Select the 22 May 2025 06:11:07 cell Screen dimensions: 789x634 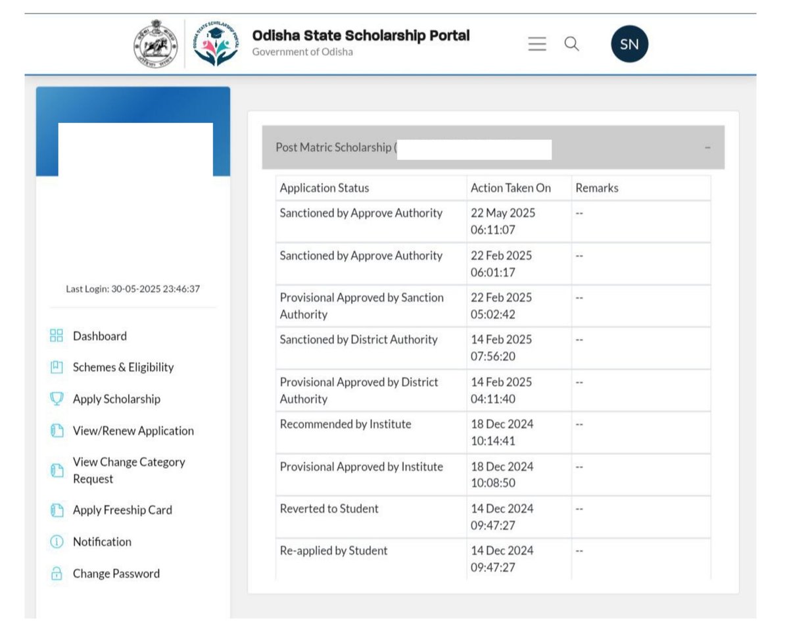[519, 222]
